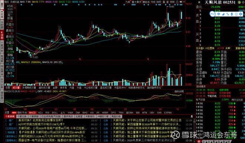Open the 指标说明 indicator description button
This screenshot has height=143, width=245.
click(x=179, y=92)
